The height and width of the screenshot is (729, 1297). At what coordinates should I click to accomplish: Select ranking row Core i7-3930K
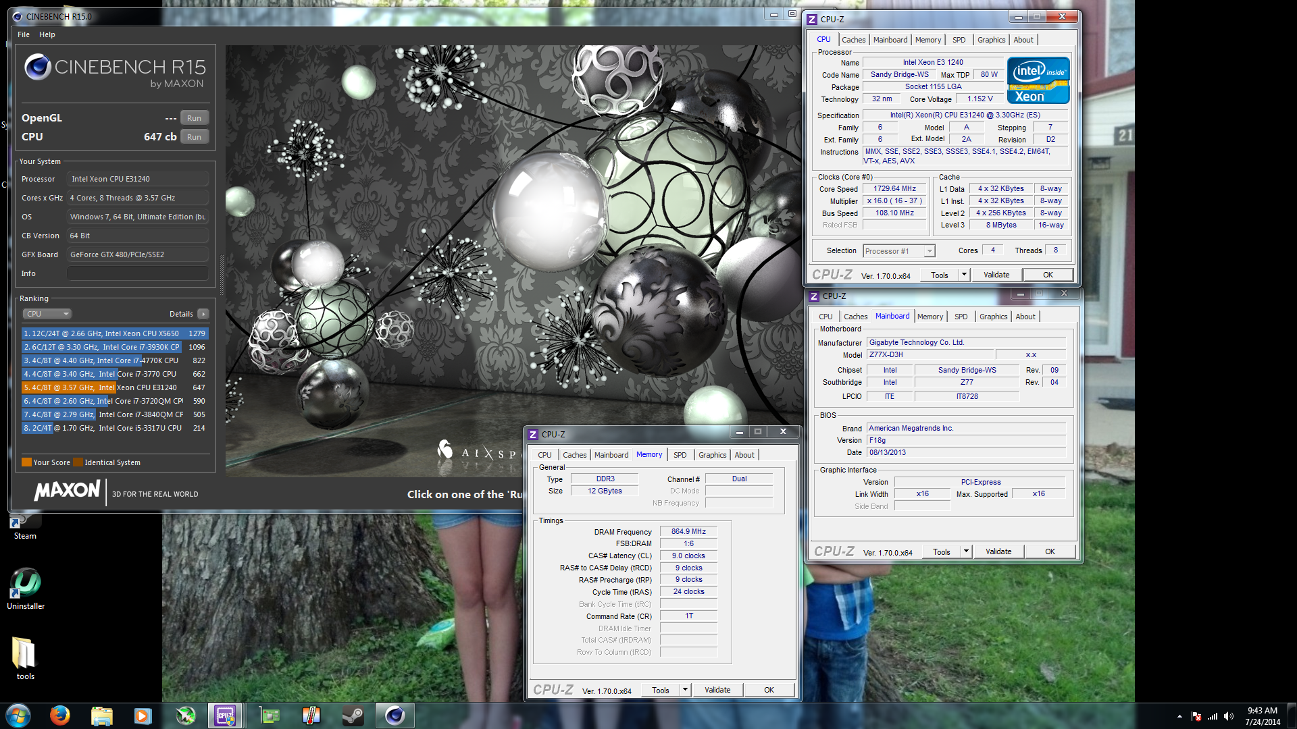pos(115,347)
